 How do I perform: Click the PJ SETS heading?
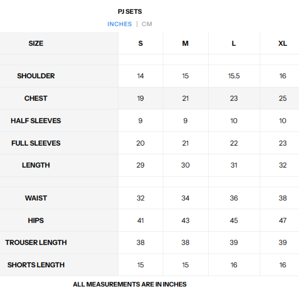click(x=130, y=12)
